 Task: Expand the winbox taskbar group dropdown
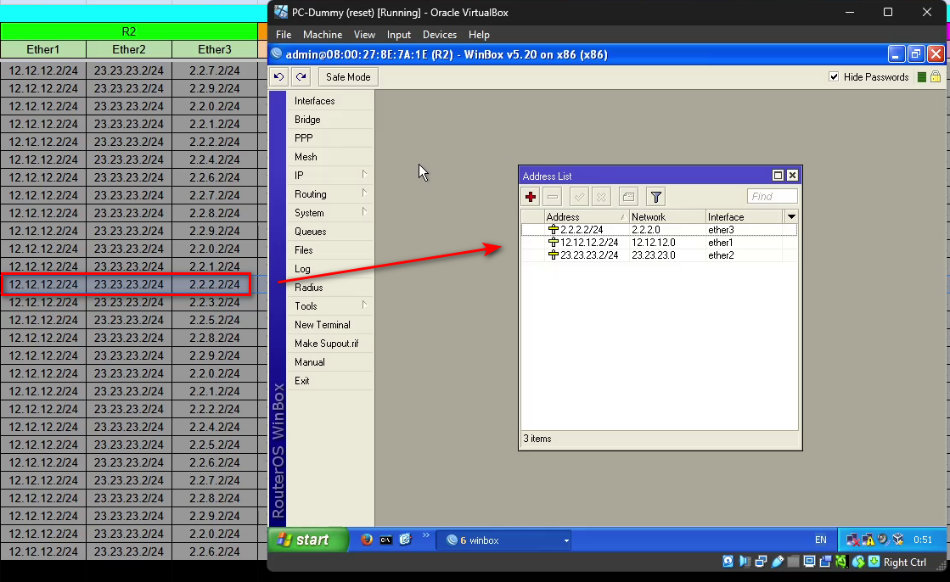[x=566, y=540]
